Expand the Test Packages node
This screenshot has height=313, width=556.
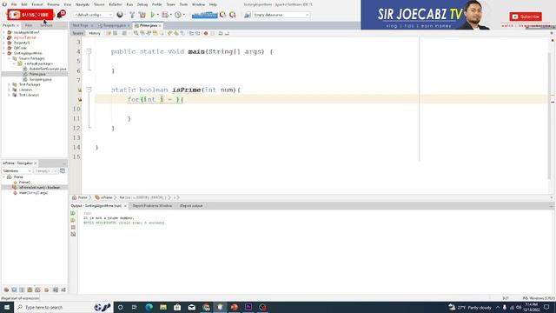[x=10, y=85]
